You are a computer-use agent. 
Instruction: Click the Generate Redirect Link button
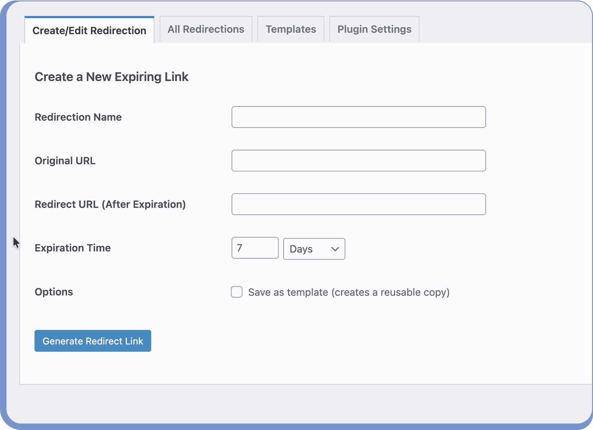[x=93, y=341]
